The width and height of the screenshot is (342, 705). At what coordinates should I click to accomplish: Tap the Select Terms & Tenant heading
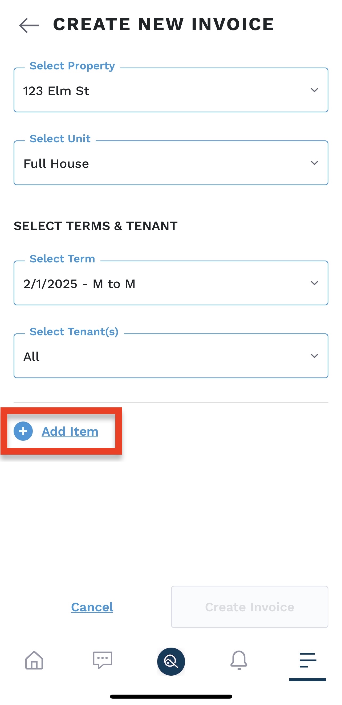click(96, 226)
